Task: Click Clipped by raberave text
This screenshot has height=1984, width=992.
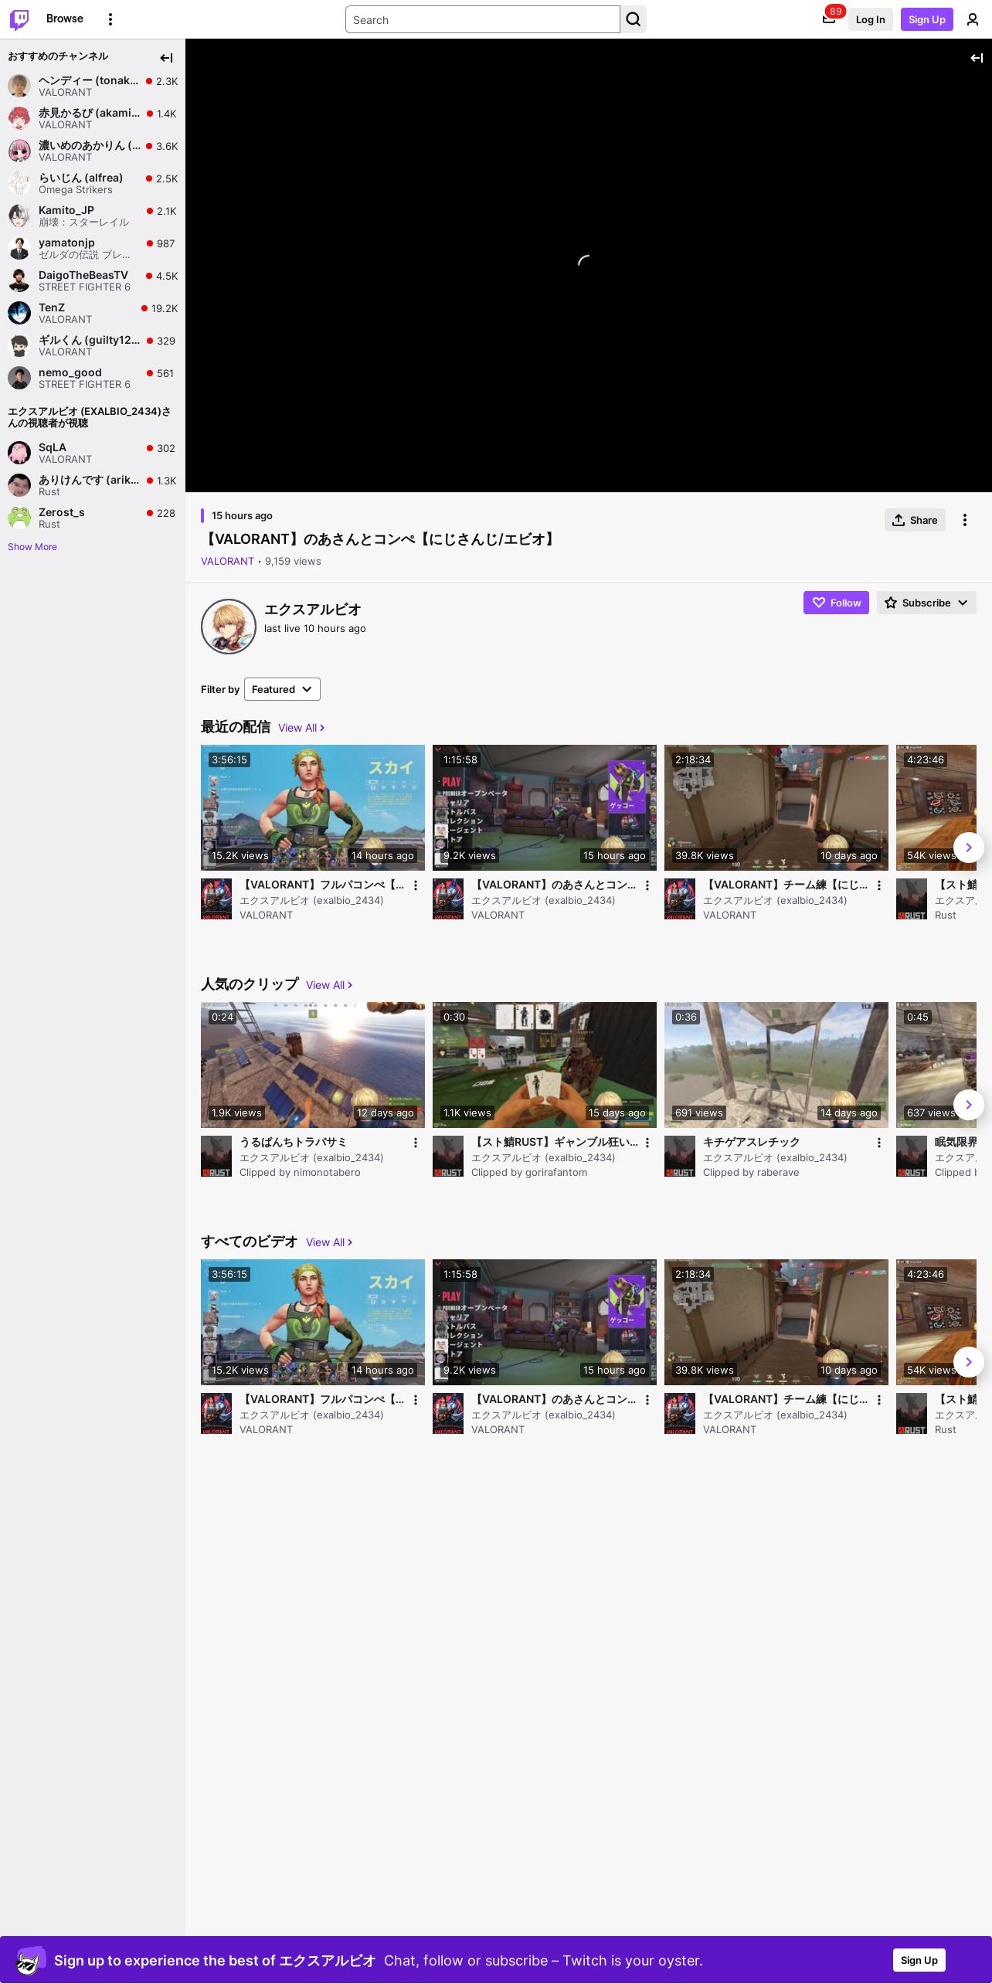Action: [x=751, y=1173]
